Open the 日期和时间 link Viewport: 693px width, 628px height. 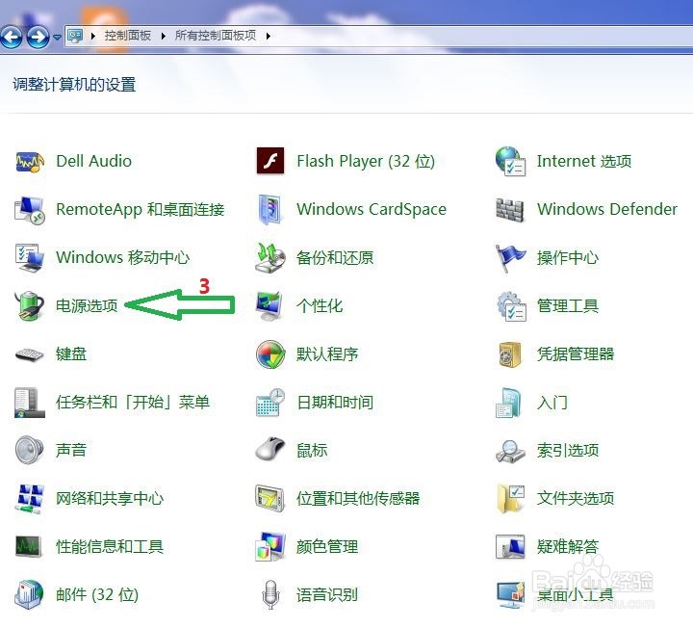pos(335,403)
